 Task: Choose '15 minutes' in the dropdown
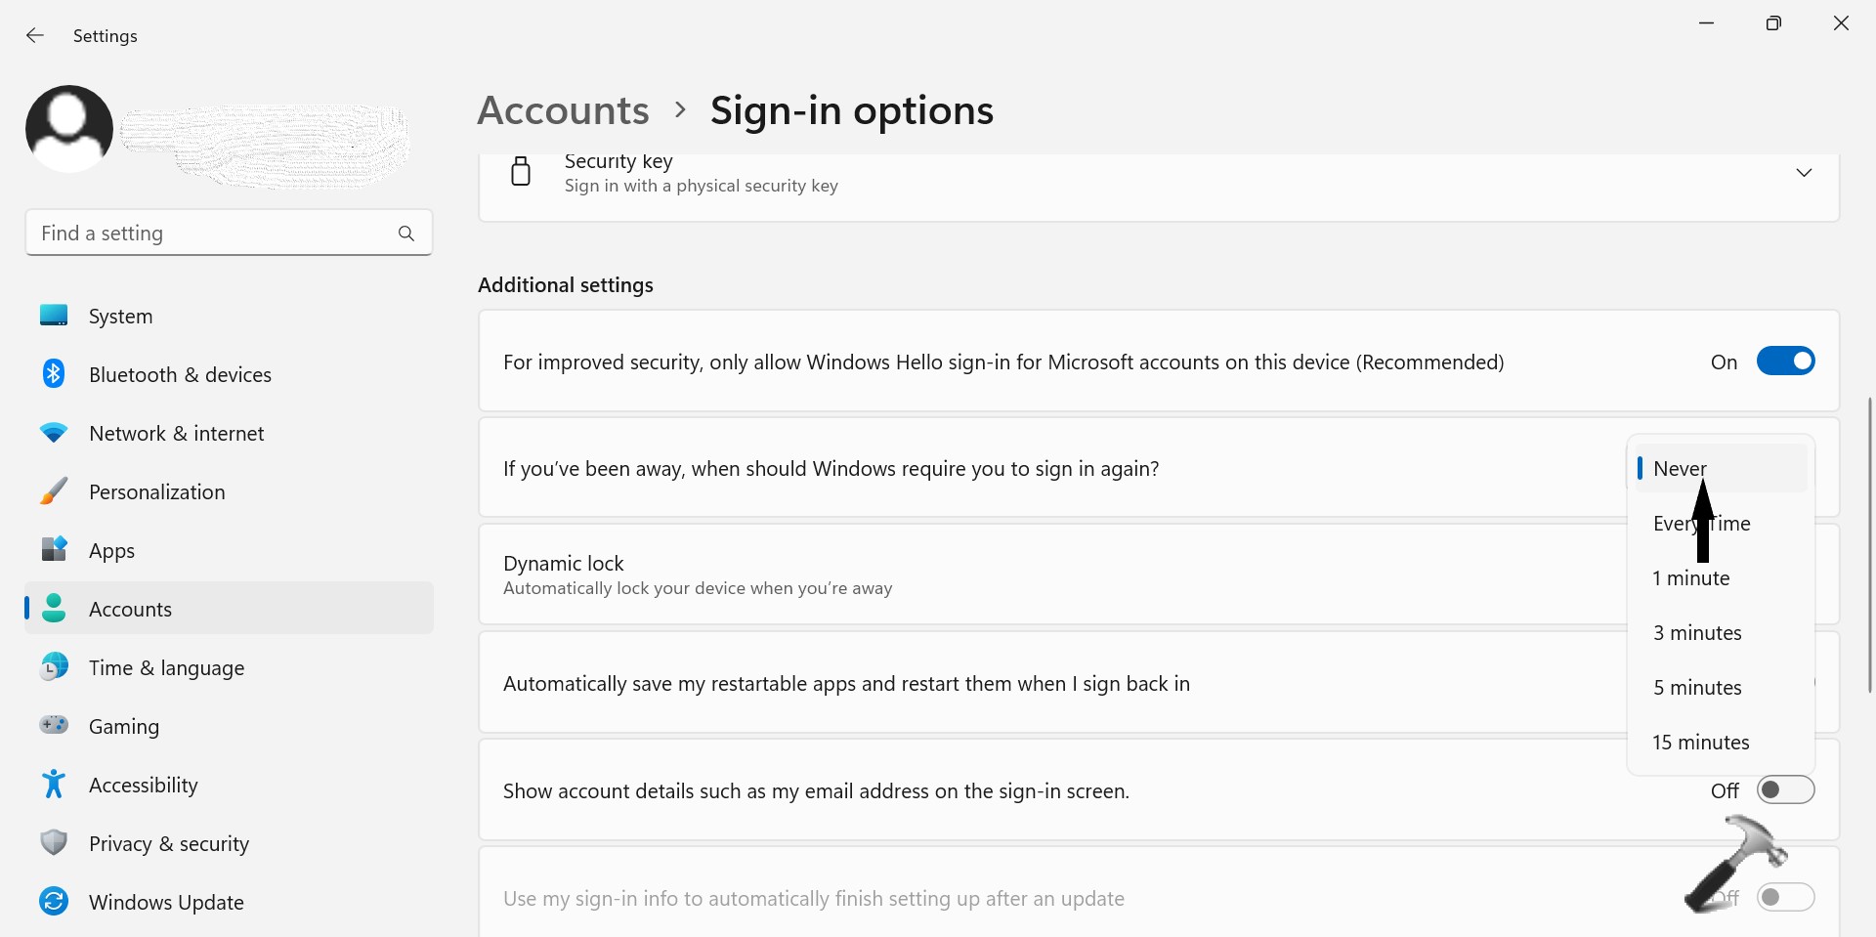click(x=1700, y=743)
